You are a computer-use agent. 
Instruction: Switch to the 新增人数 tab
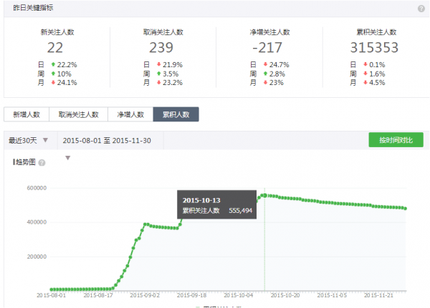(x=27, y=114)
